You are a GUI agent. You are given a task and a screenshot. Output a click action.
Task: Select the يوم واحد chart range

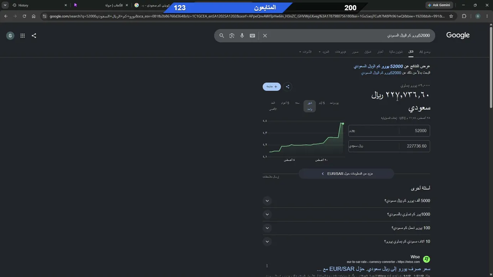click(x=334, y=103)
